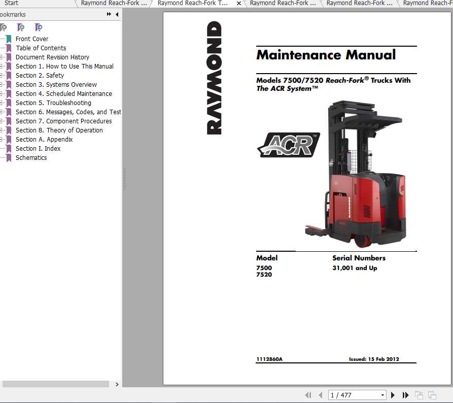Collapse the Bookmarks panel with the left-arrow icon
The image size is (453, 403).
117,14
